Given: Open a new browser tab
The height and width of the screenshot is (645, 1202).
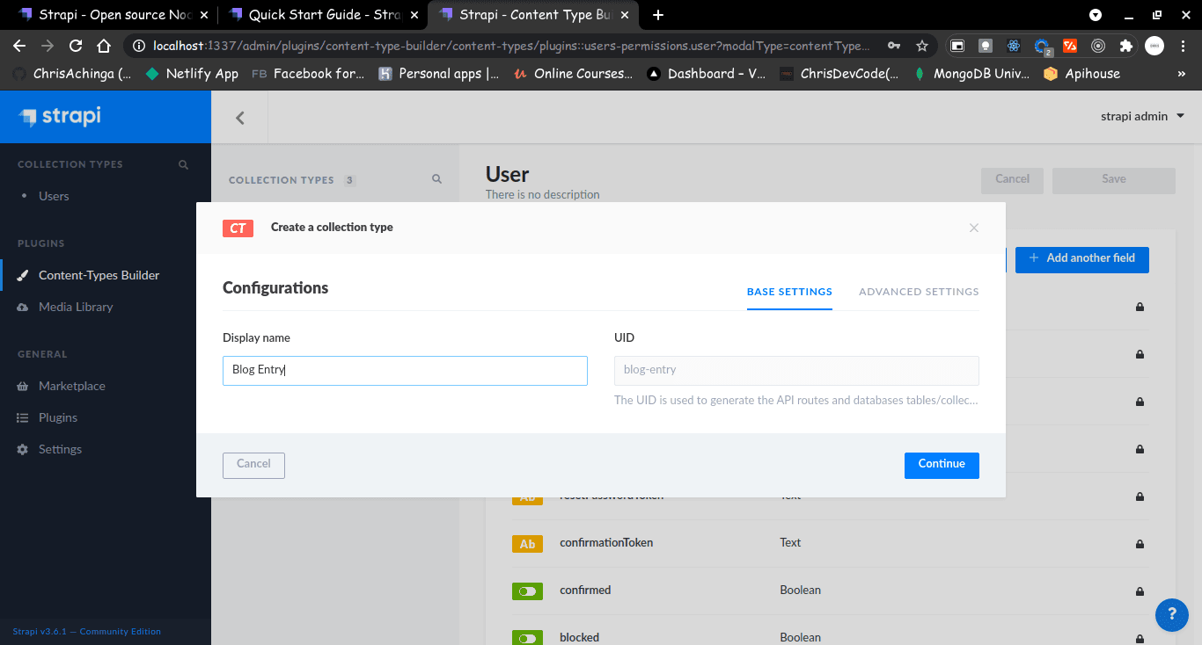Looking at the screenshot, I should tap(658, 15).
